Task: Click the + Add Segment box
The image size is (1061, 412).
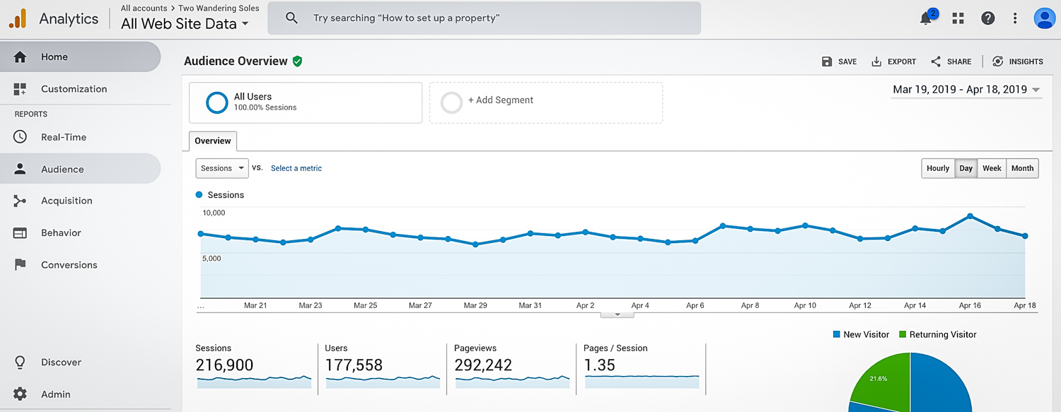Action: (x=546, y=103)
